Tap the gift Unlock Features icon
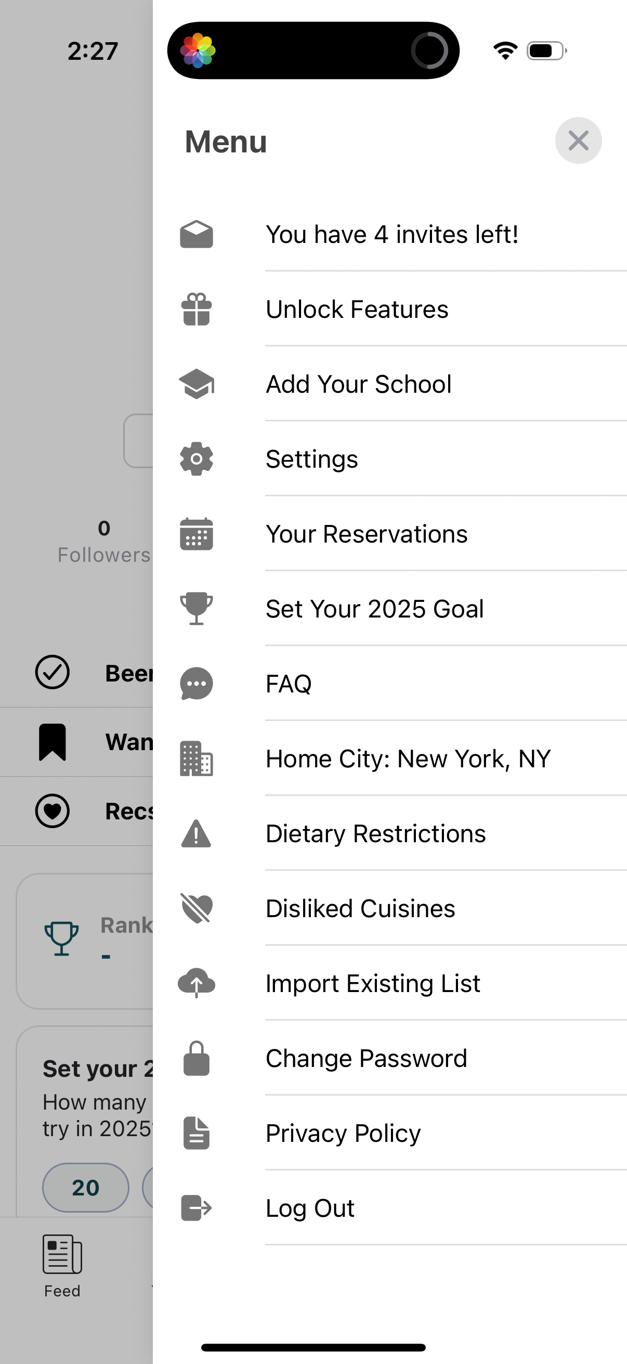 tap(197, 309)
